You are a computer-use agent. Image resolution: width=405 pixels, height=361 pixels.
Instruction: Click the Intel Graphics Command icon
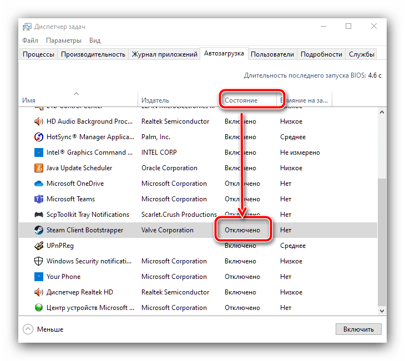click(x=39, y=152)
